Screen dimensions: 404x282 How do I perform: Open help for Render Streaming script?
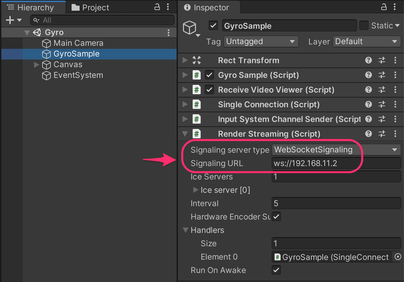tap(368, 134)
